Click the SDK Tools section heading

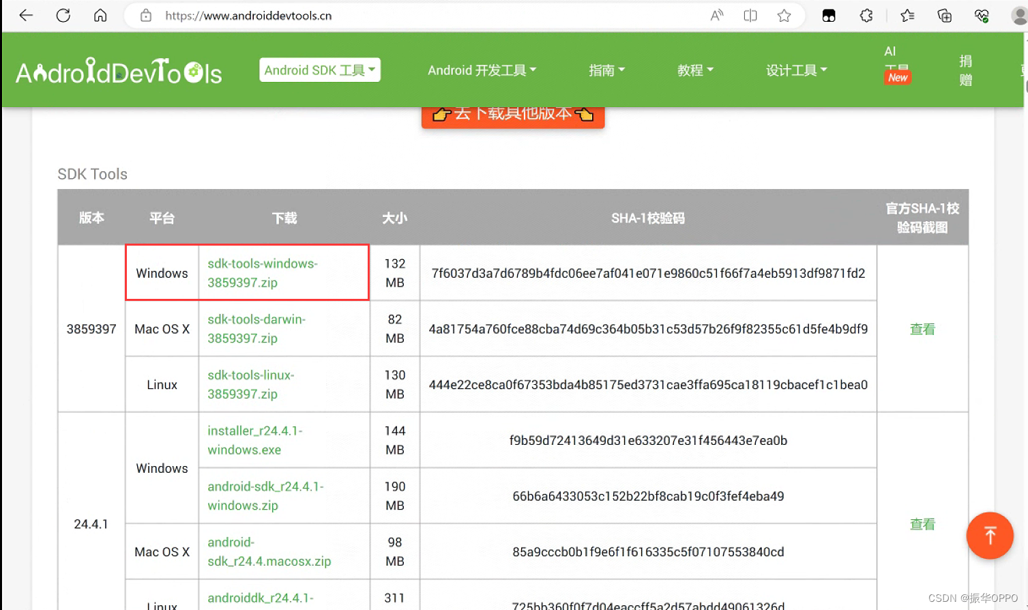pyautogui.click(x=93, y=174)
